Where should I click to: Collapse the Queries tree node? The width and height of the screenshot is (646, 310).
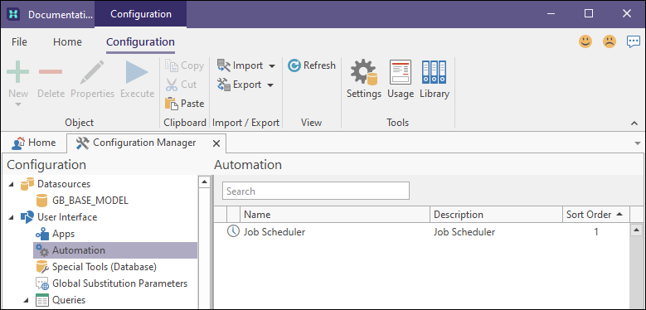click(27, 301)
